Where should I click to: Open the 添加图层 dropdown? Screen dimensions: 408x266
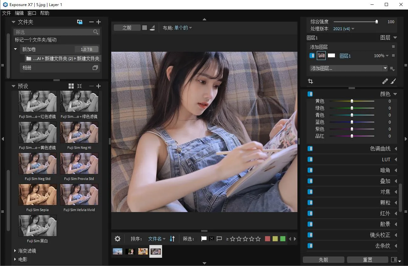(349, 68)
